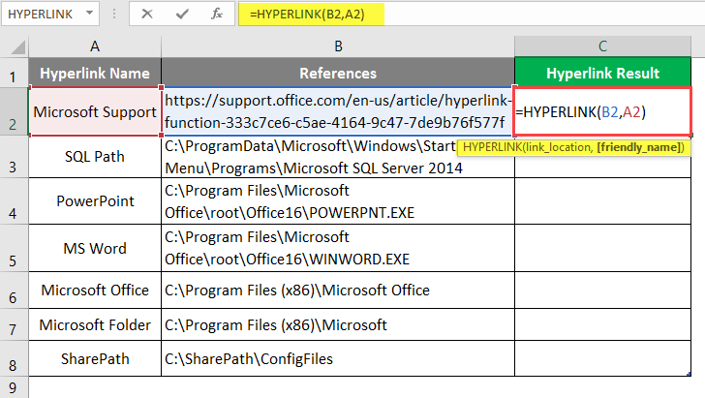Viewport: 705px width, 398px height.
Task: Select the support.office.com URL cell
Action: pos(338,111)
